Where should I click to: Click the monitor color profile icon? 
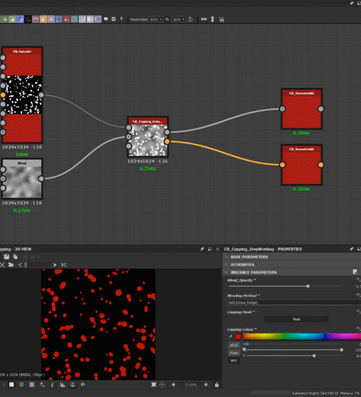(x=73, y=385)
